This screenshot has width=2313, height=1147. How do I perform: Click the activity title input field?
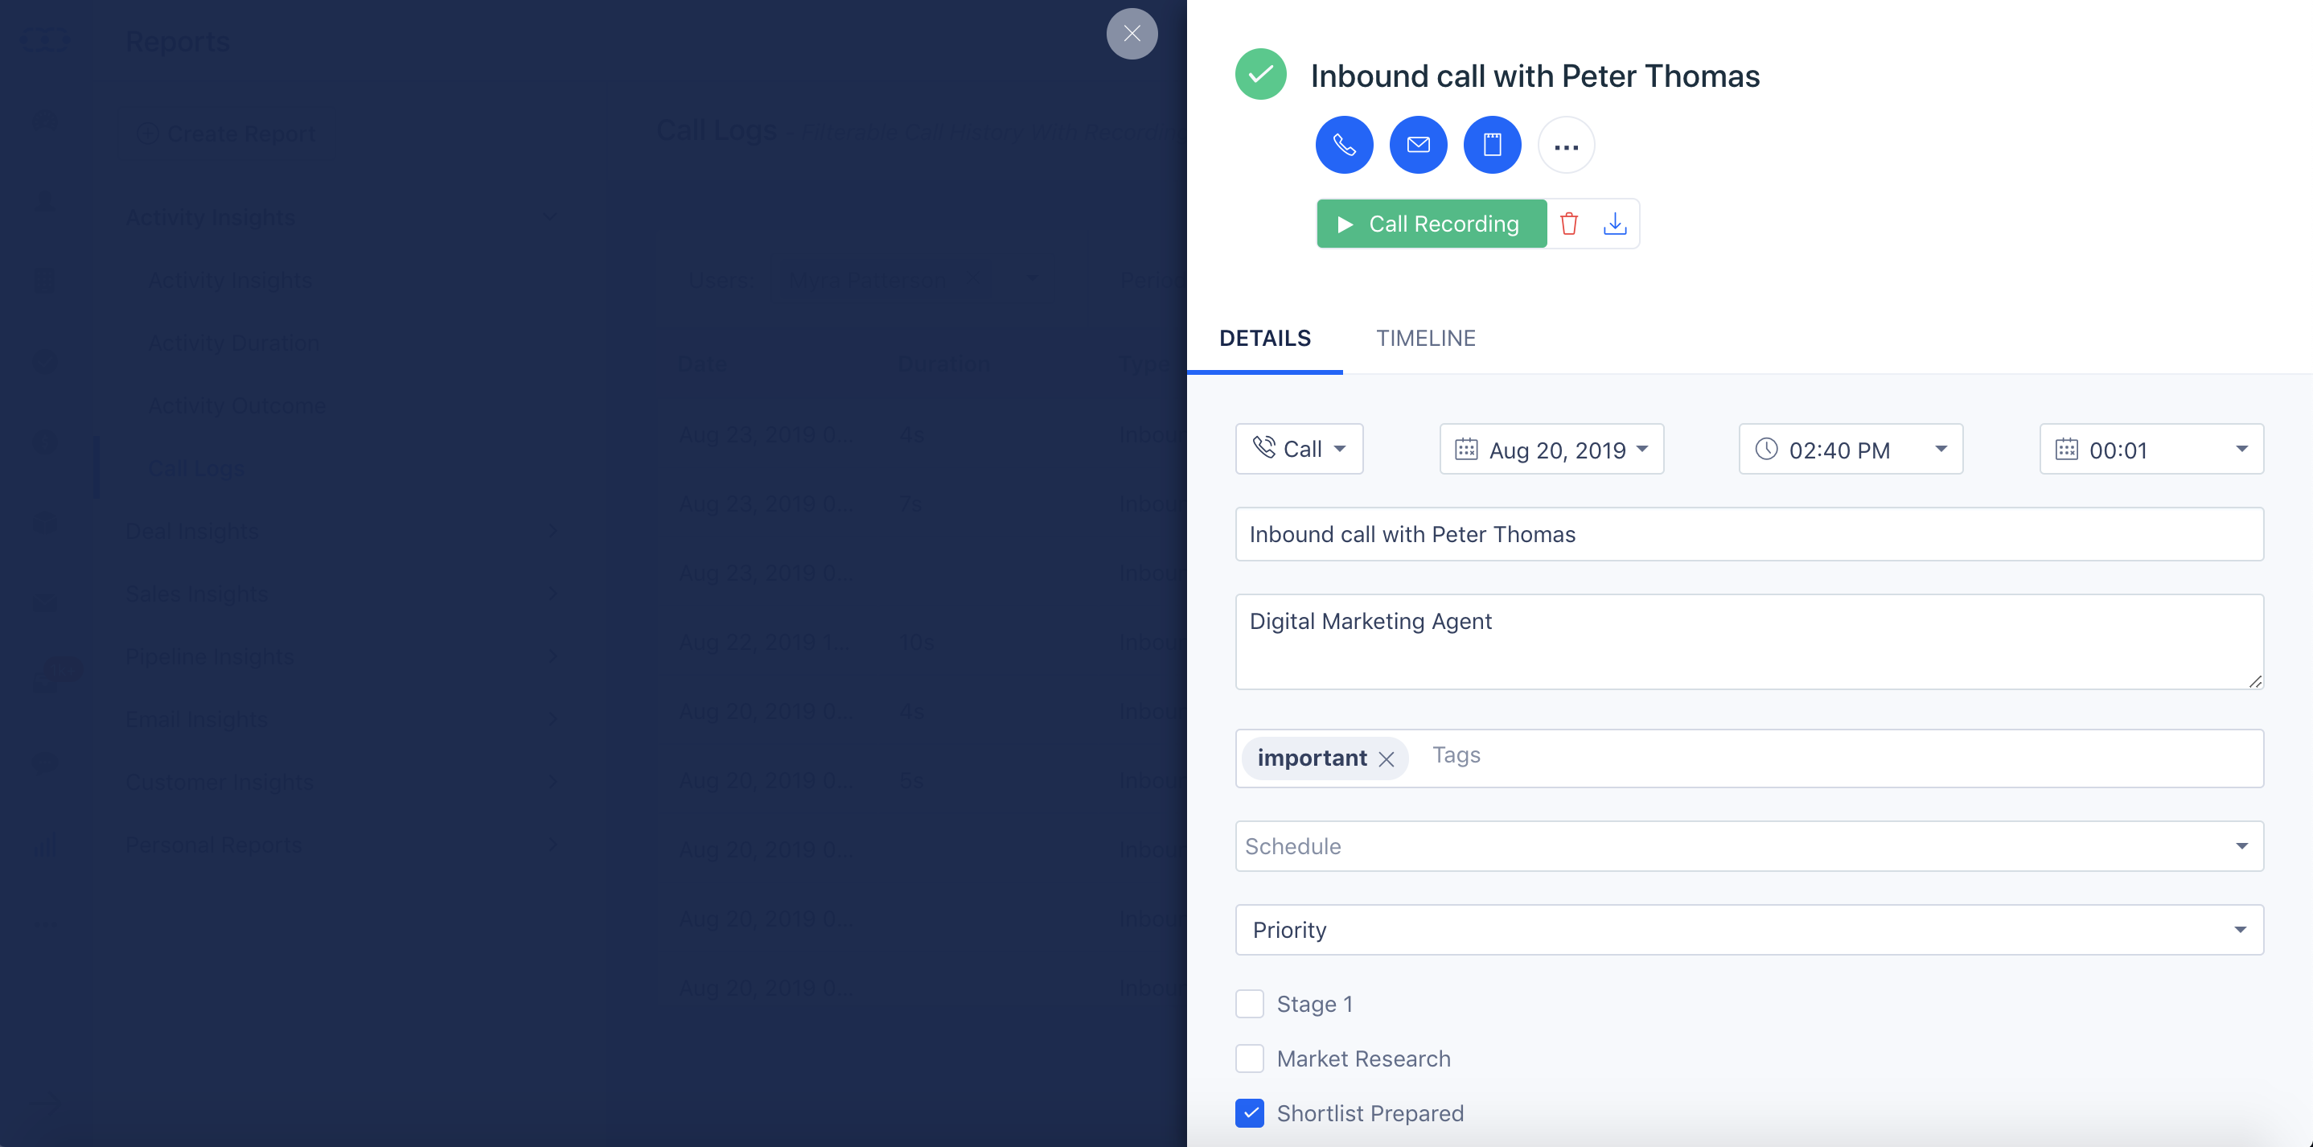(x=1749, y=534)
